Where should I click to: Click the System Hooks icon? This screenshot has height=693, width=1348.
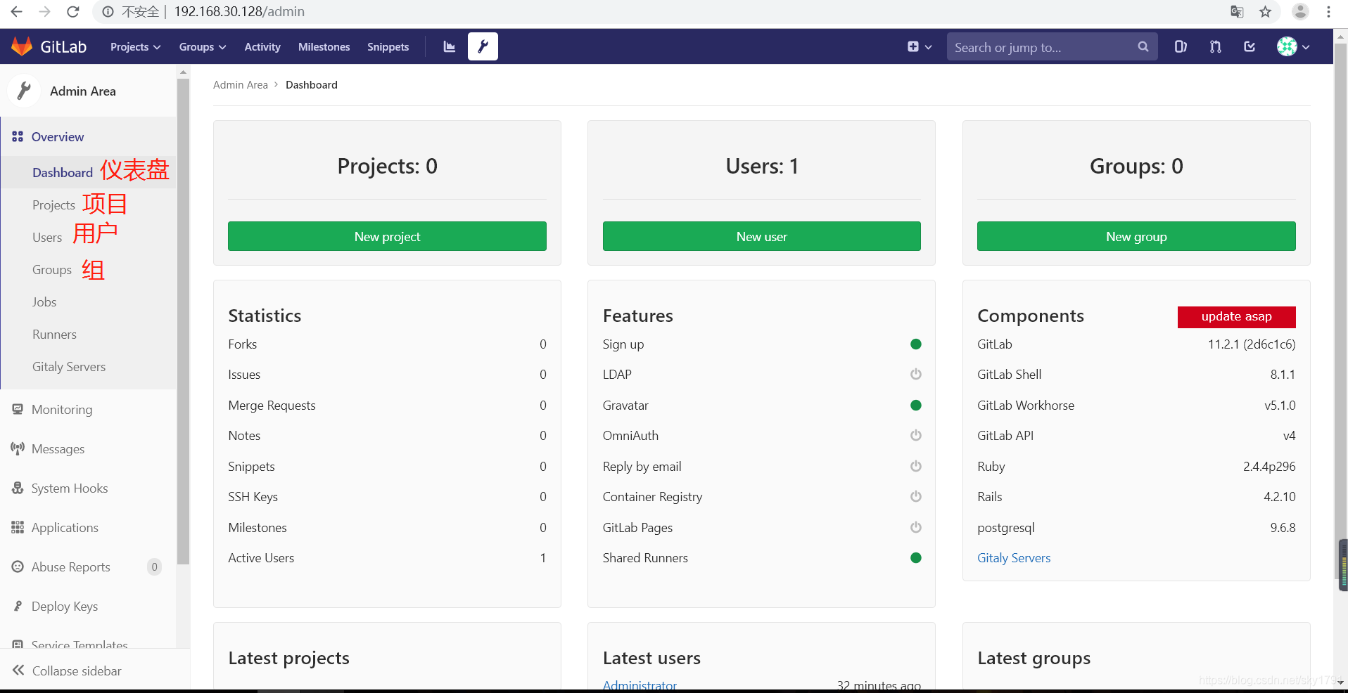pyautogui.click(x=18, y=488)
